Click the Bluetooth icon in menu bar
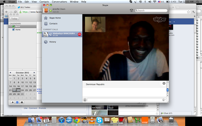Image resolution: width=202 pixels, height=126 pixels. click(x=145, y=2)
